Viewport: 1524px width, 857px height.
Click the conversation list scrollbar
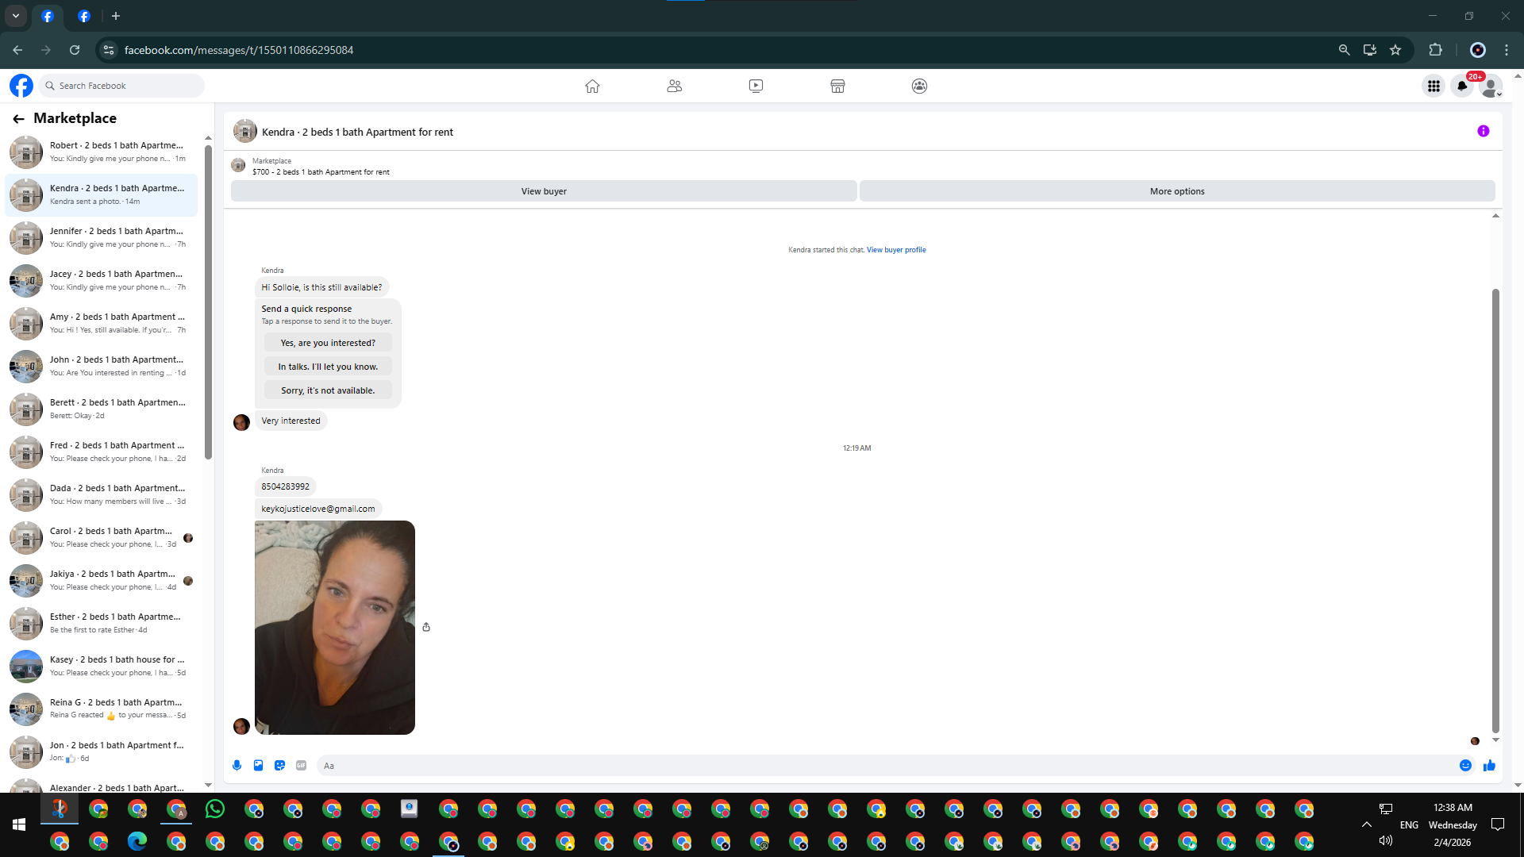pos(208,302)
